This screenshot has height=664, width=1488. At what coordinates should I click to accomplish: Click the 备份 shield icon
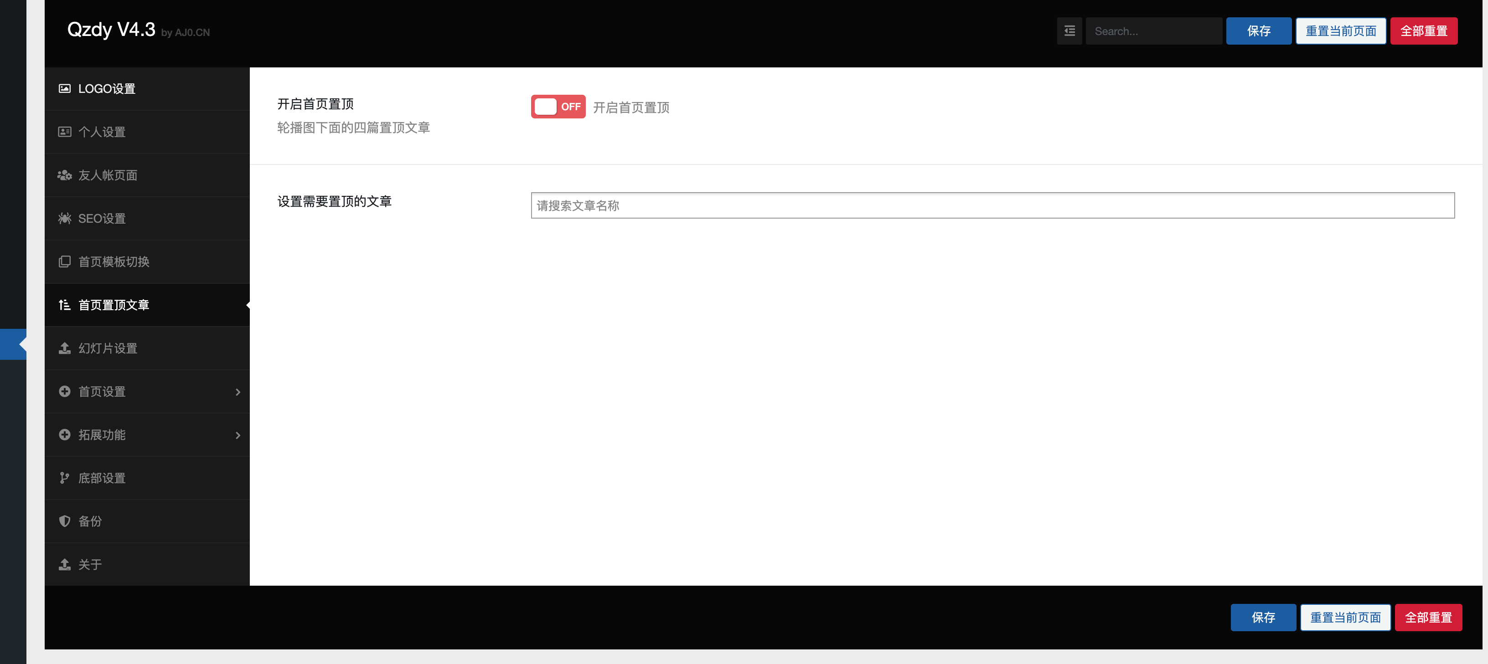click(x=65, y=521)
